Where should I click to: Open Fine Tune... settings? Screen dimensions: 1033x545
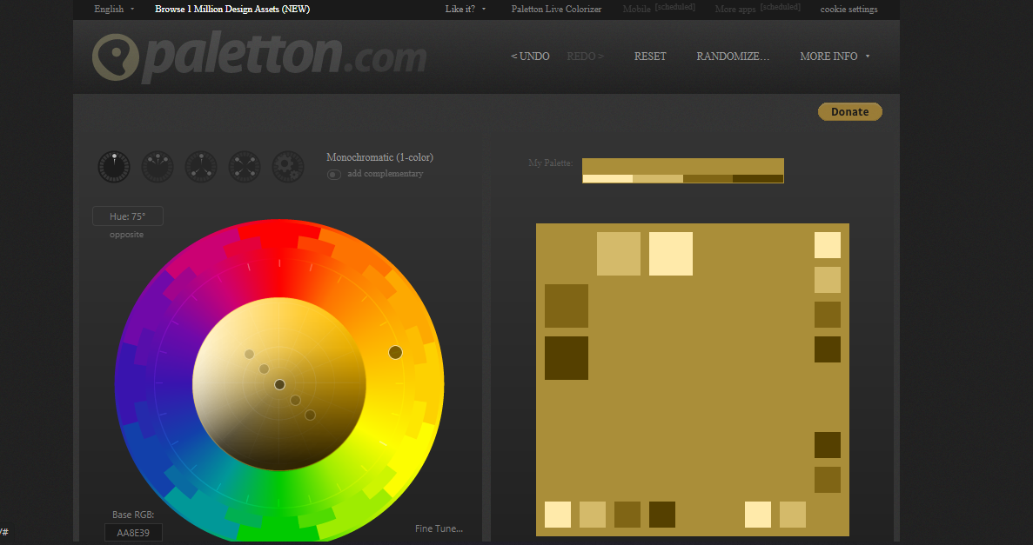(x=439, y=528)
